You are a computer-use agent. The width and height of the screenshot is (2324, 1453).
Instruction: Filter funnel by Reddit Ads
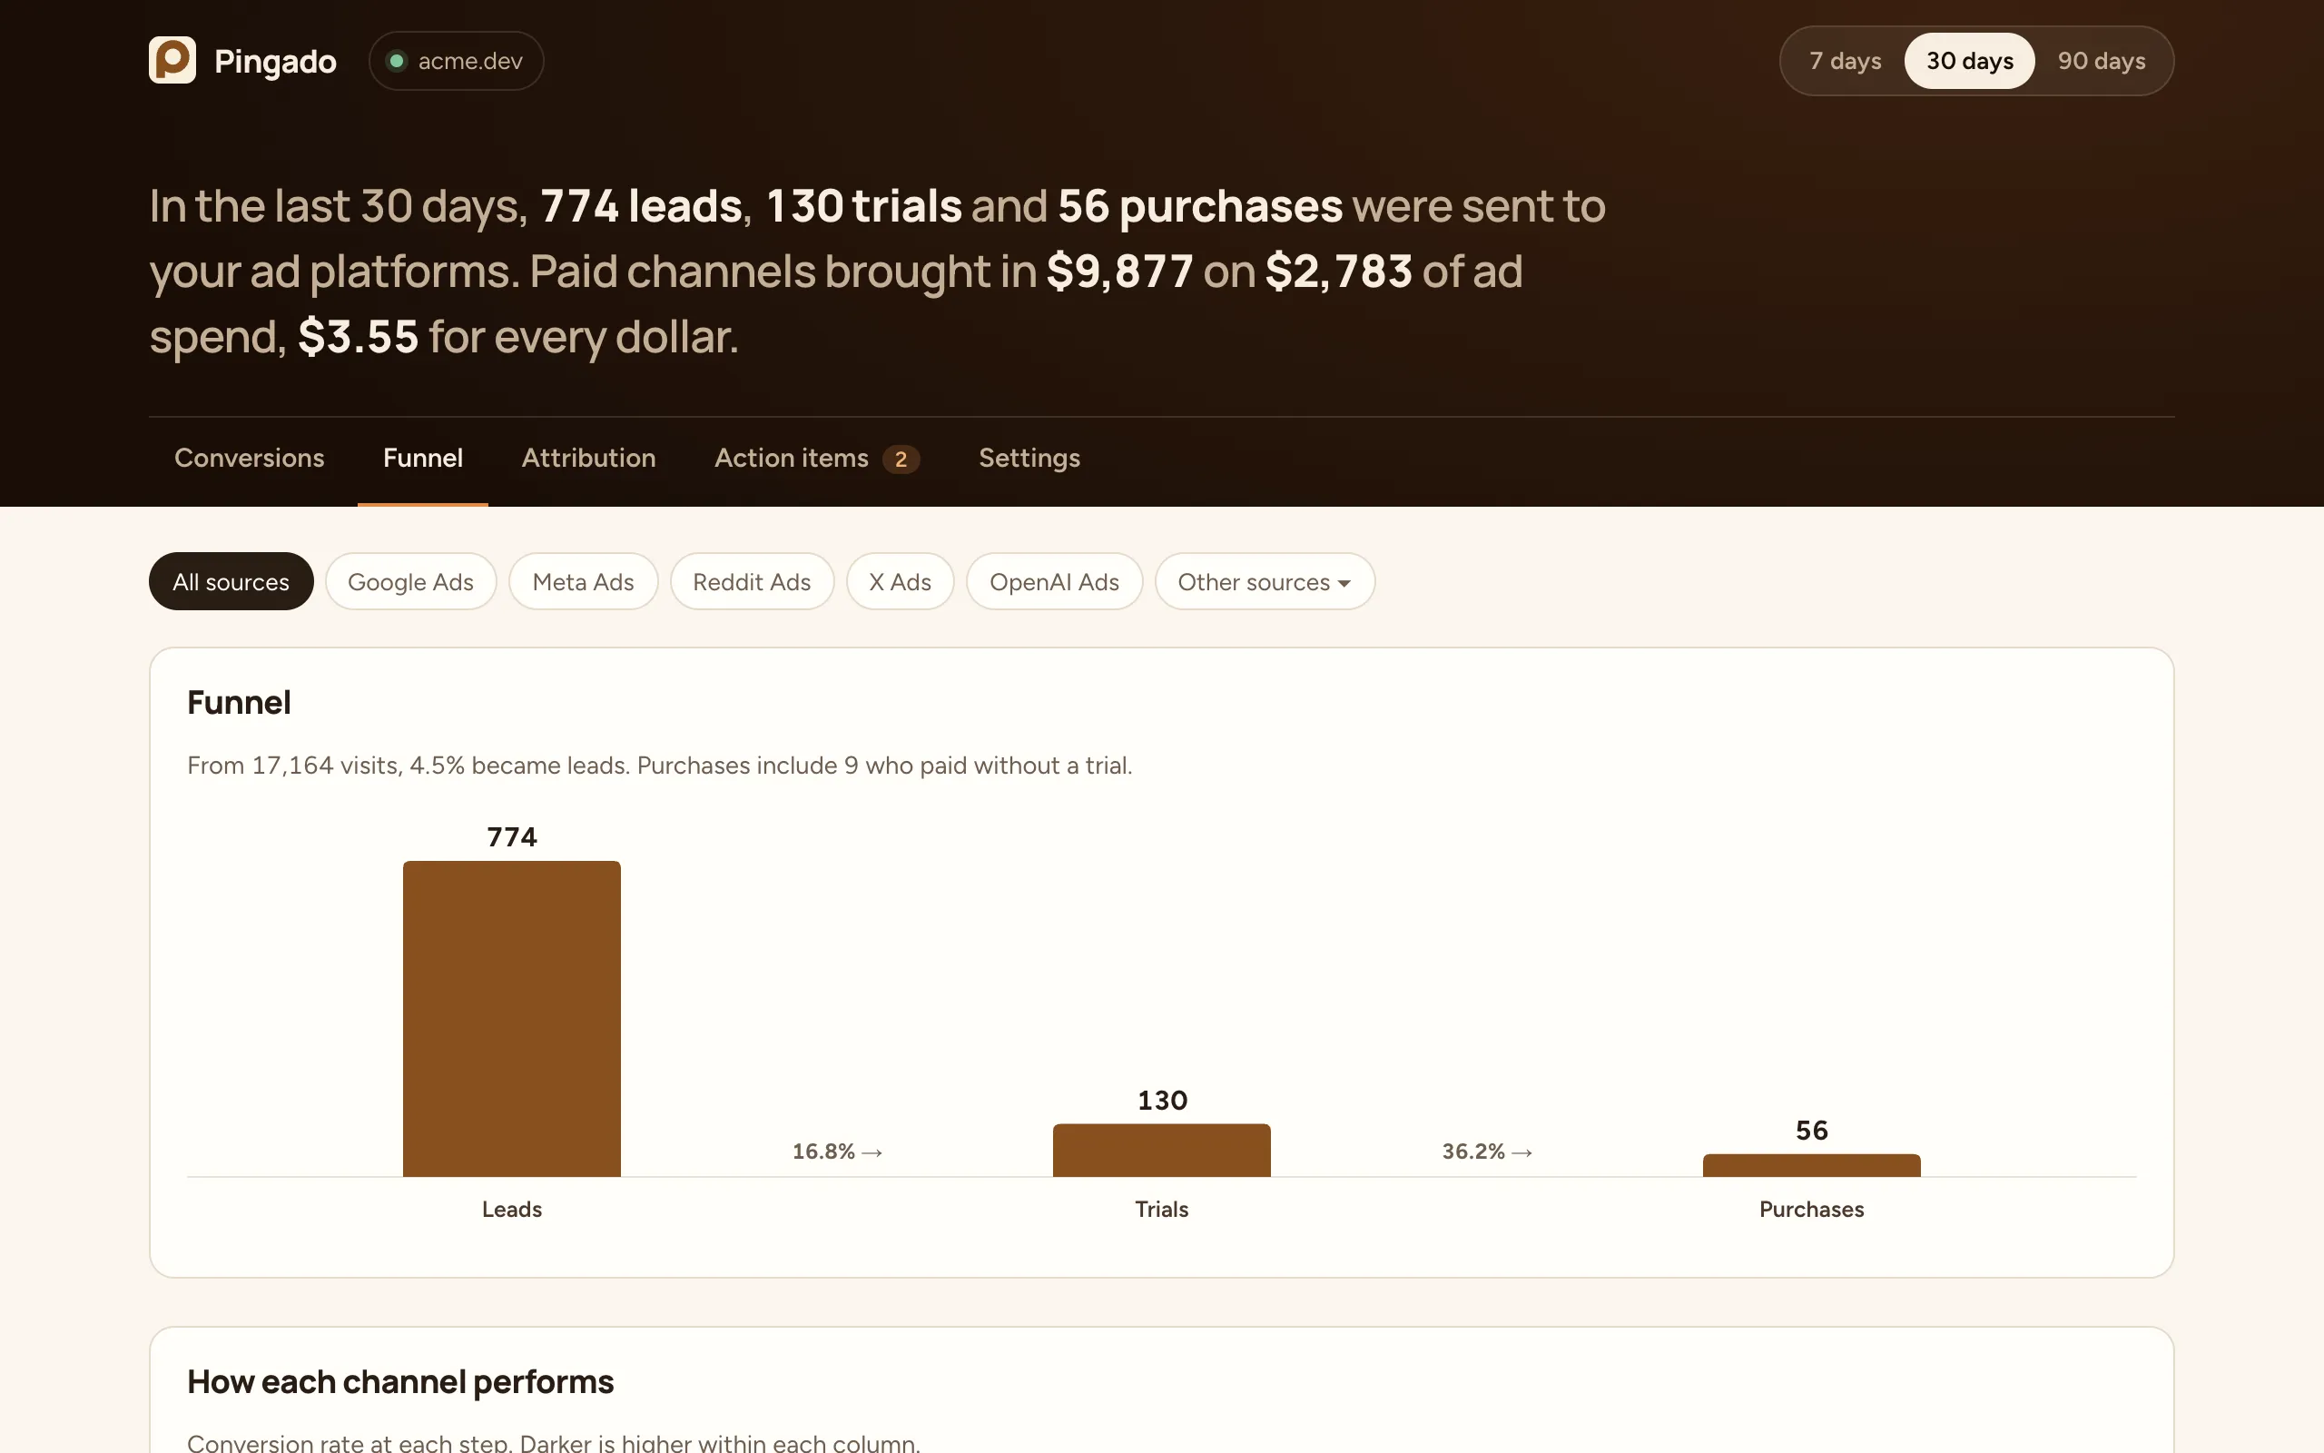pos(752,581)
